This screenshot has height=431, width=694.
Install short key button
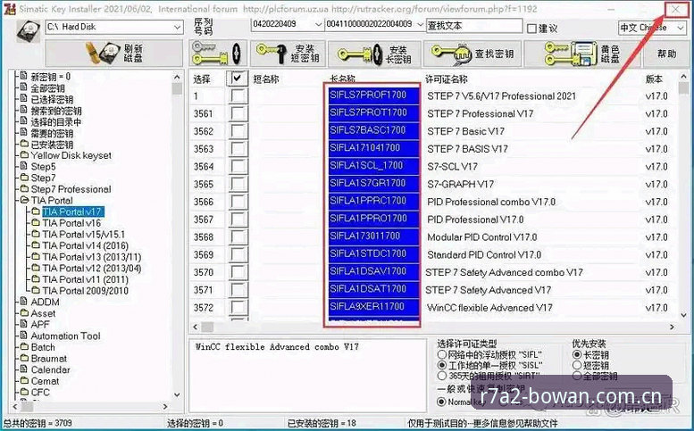coord(288,54)
